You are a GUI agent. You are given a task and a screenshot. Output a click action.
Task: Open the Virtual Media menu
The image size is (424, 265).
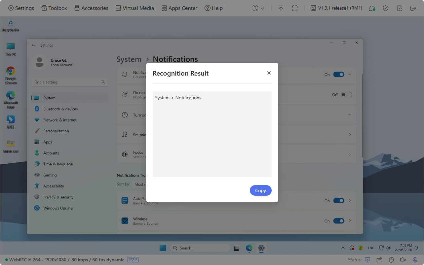(135, 8)
